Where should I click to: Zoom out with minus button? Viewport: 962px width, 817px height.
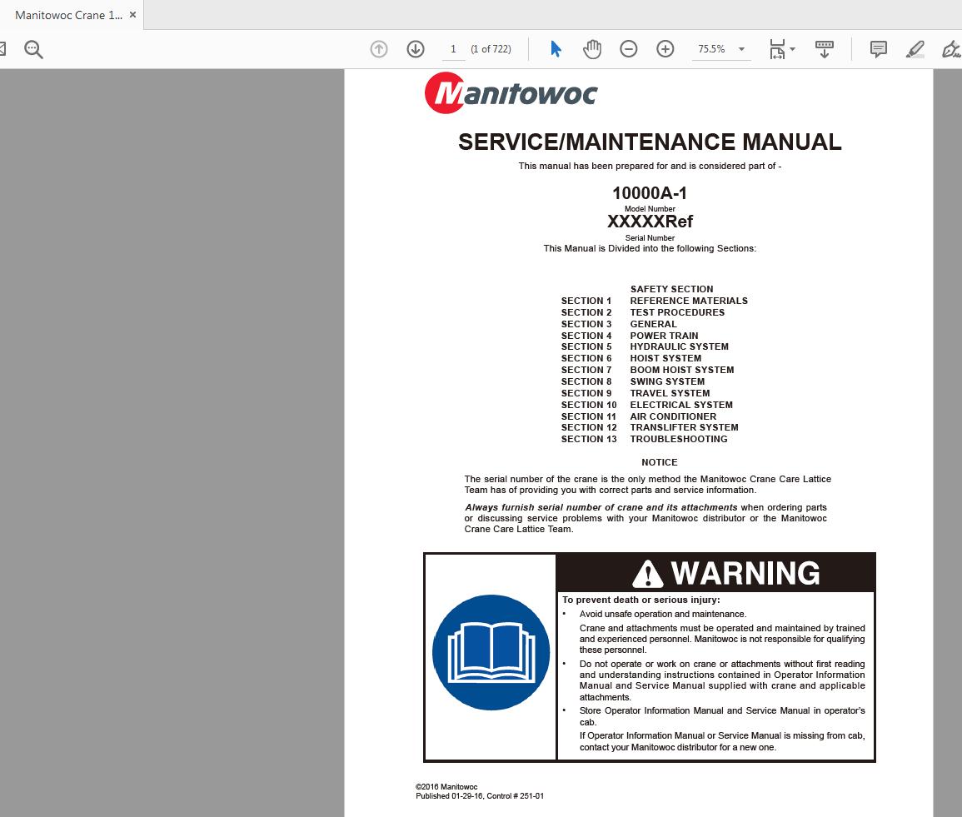(628, 49)
